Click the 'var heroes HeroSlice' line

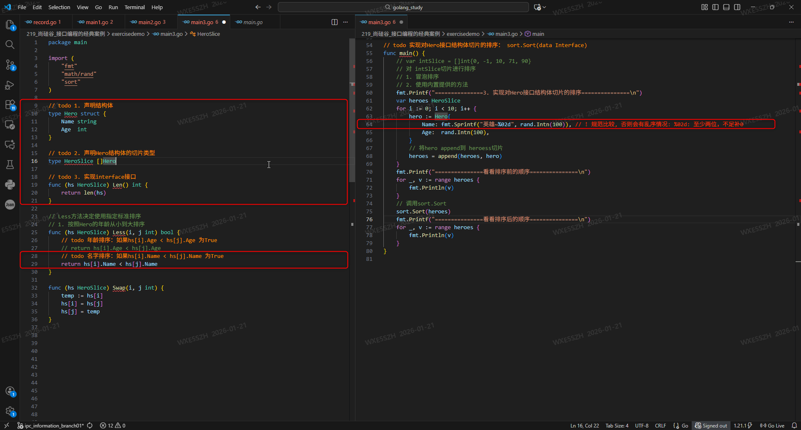click(x=428, y=100)
